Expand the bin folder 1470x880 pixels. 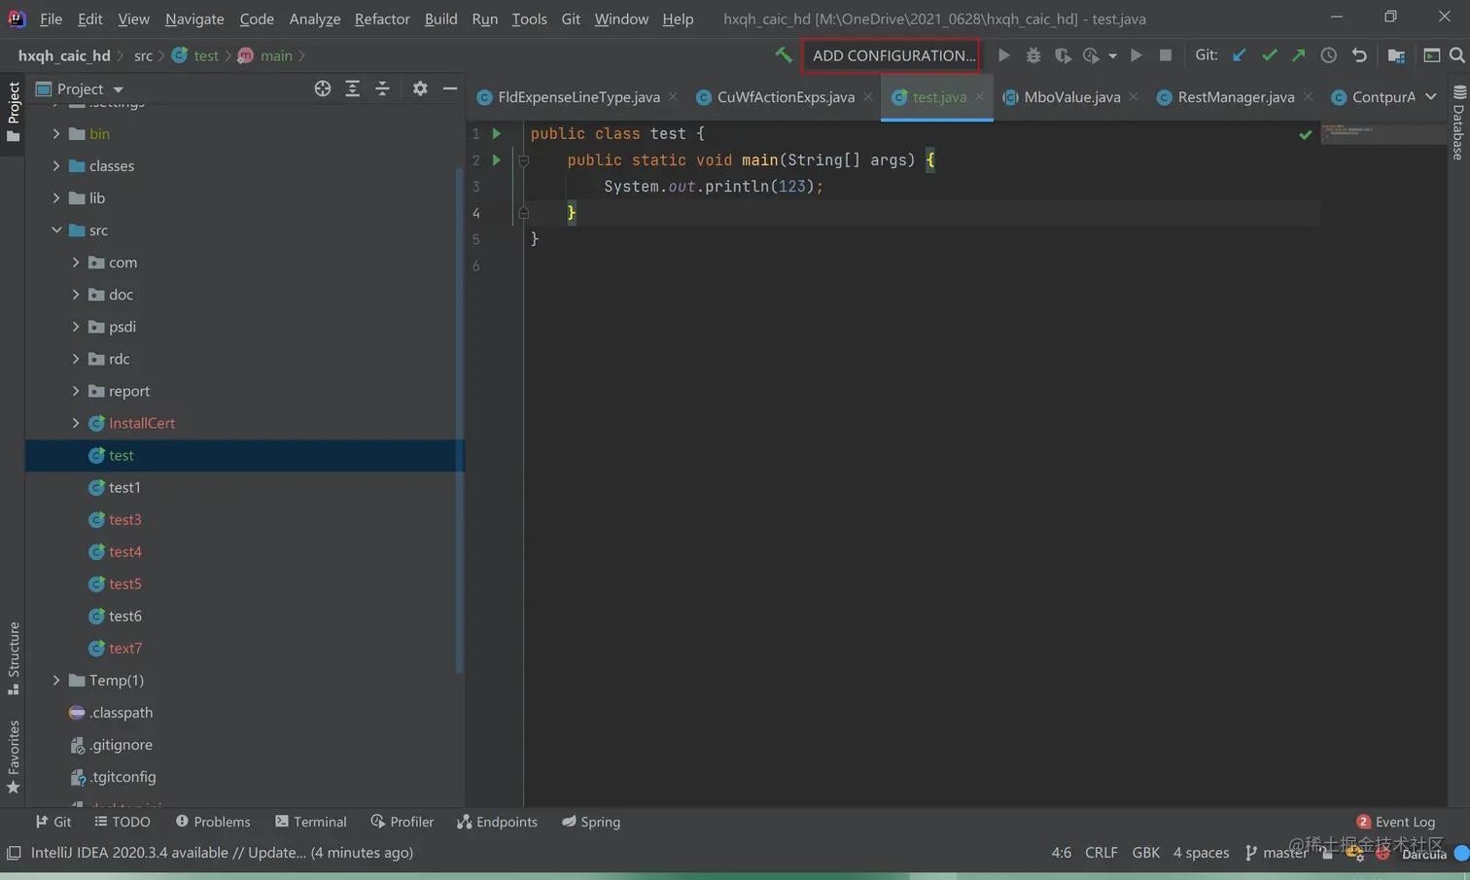click(x=56, y=134)
